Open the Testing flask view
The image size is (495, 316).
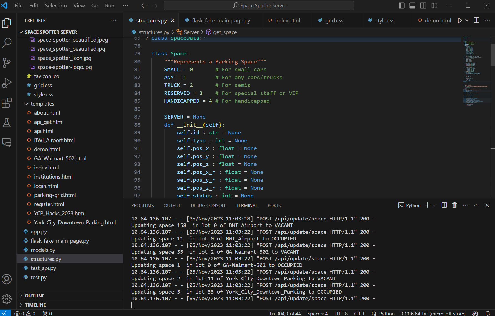(x=7, y=123)
